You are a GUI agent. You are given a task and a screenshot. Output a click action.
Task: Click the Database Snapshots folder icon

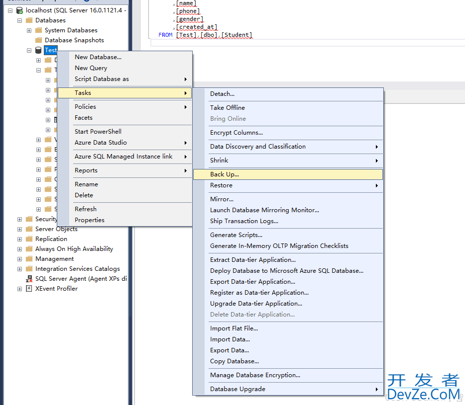pyautogui.click(x=38, y=40)
